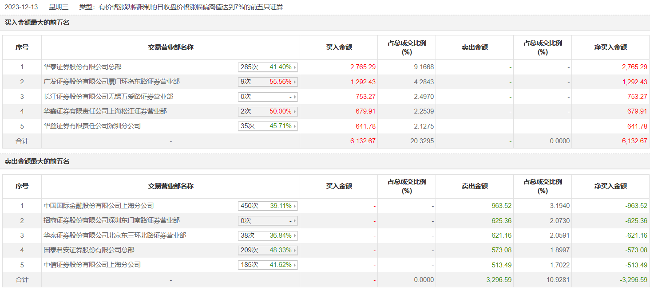Screen dimensions: 650x290
Task: Expand the 209次 48.33% stats box
Action: [x=295, y=251]
